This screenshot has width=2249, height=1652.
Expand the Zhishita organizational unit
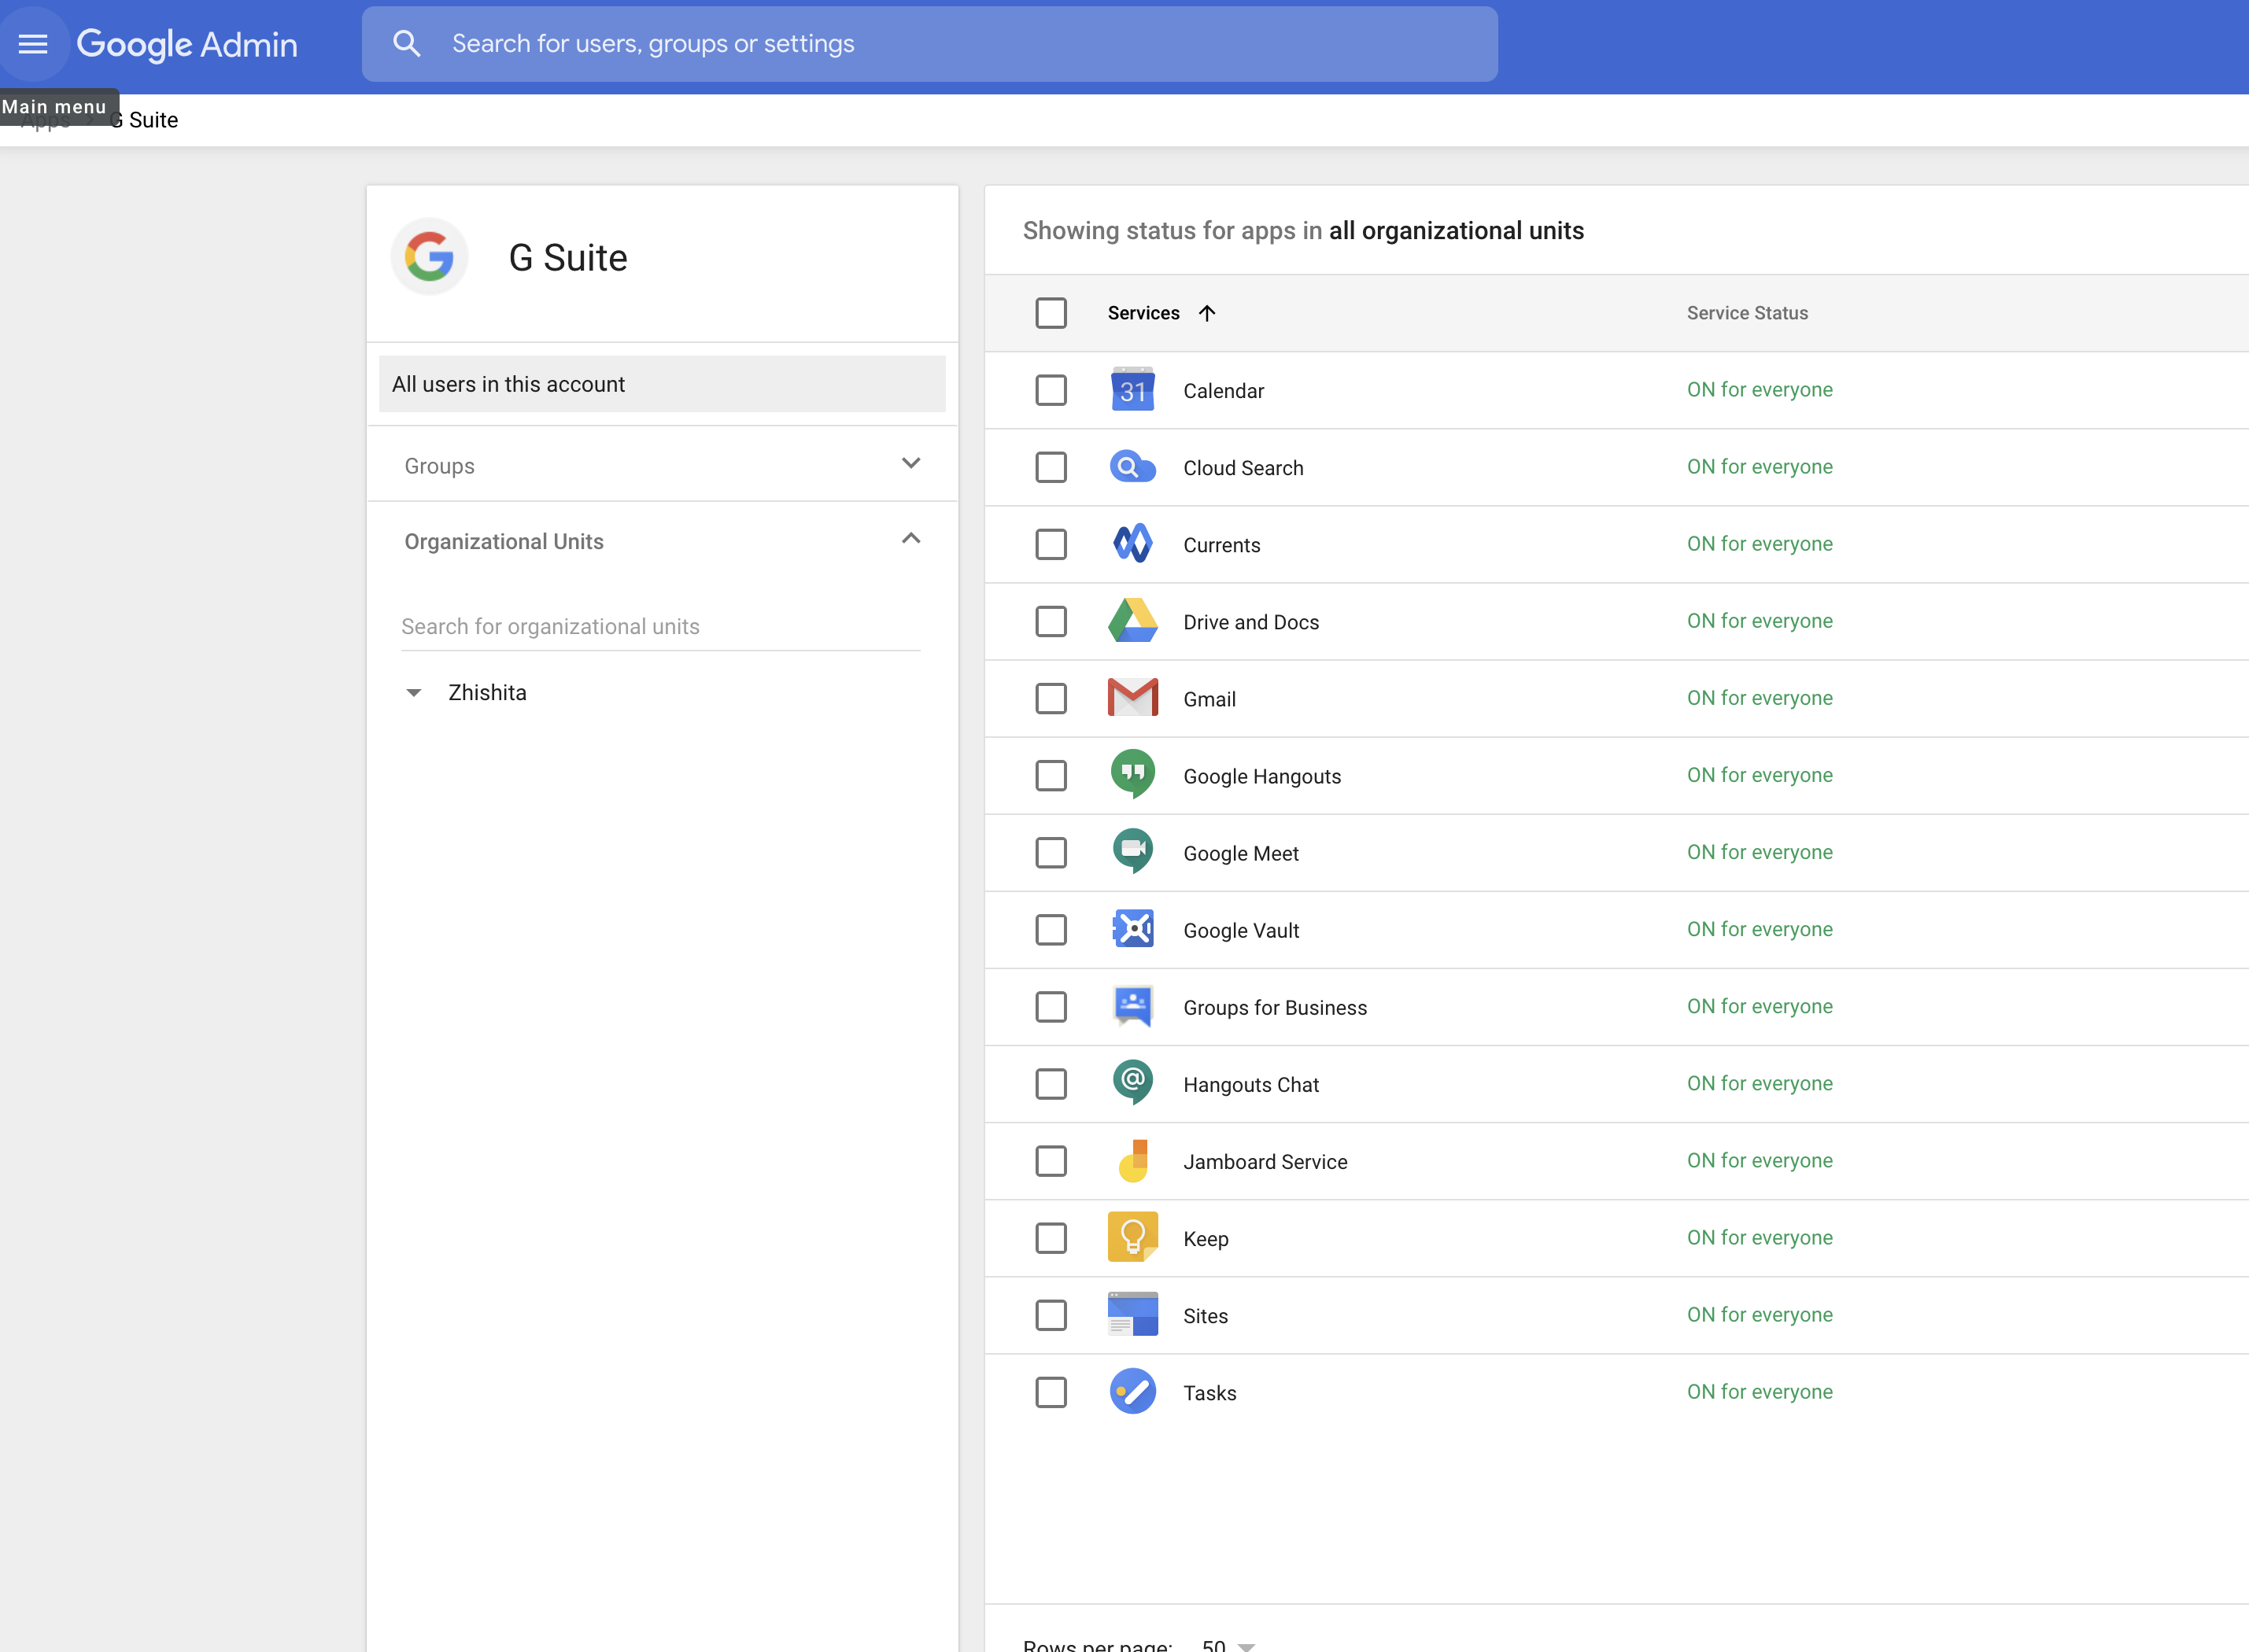pos(414,692)
